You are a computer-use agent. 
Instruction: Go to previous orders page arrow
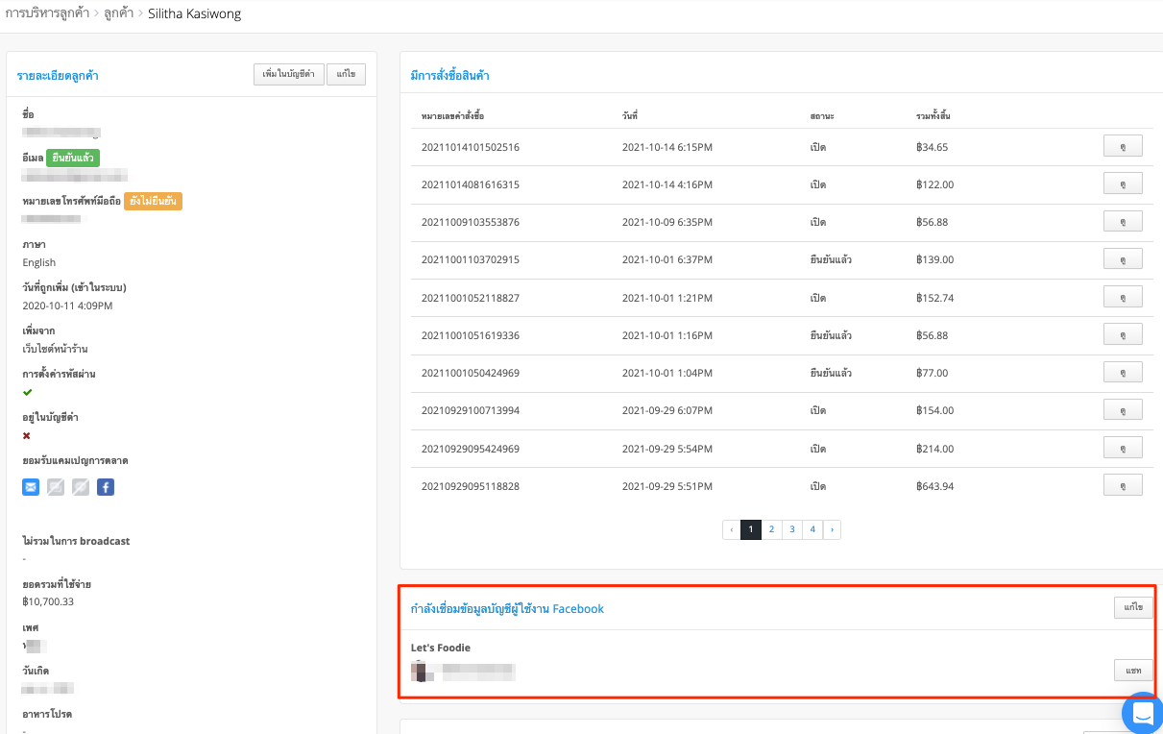731,529
